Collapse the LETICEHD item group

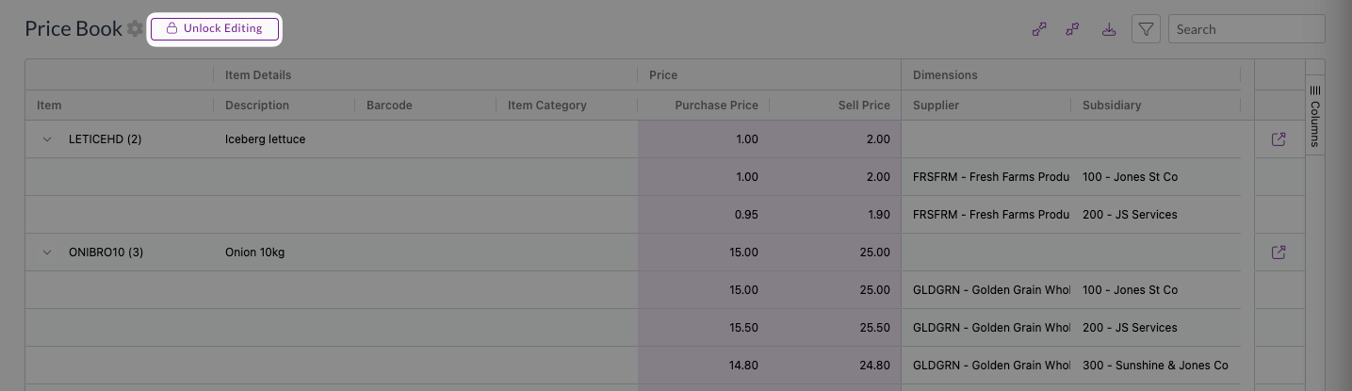click(x=46, y=139)
